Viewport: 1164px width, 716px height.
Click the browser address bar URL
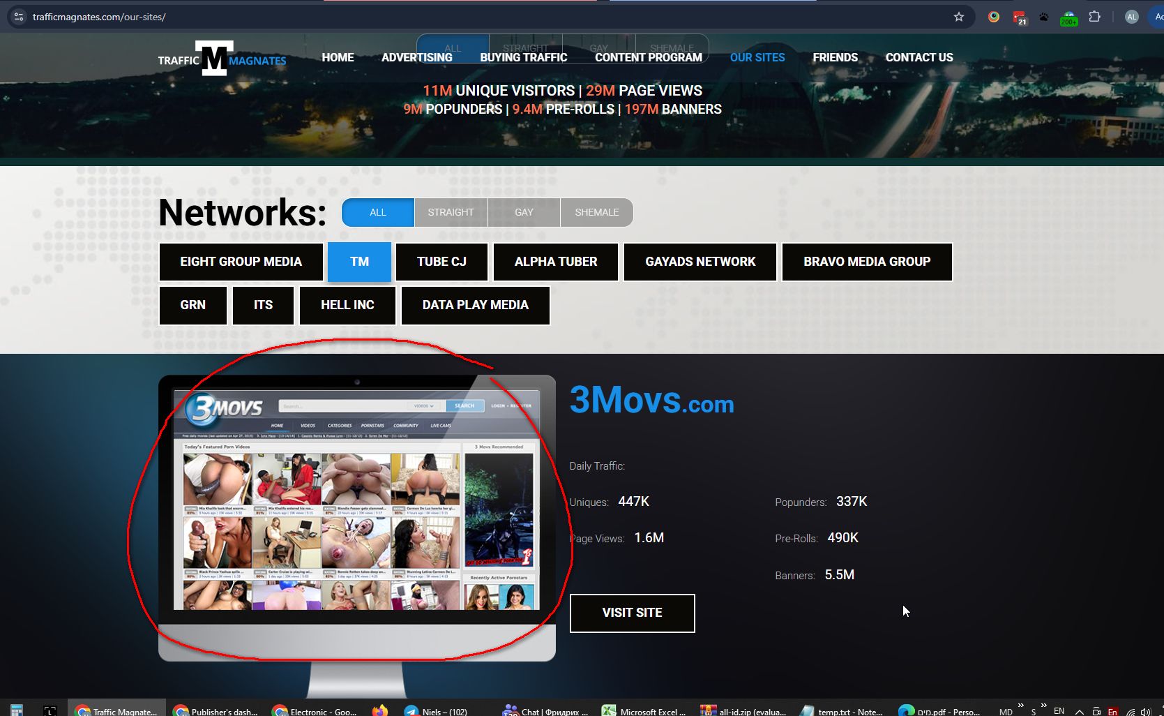coord(99,17)
